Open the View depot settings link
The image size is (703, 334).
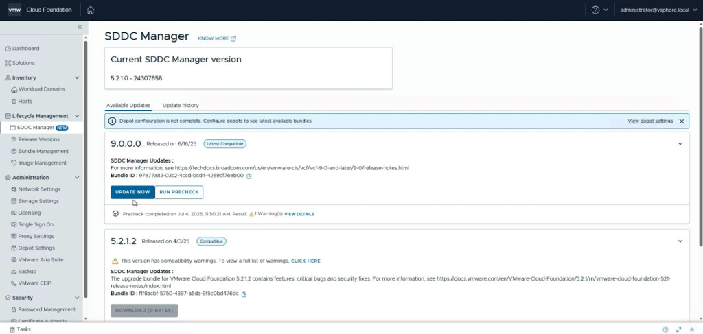pos(649,121)
